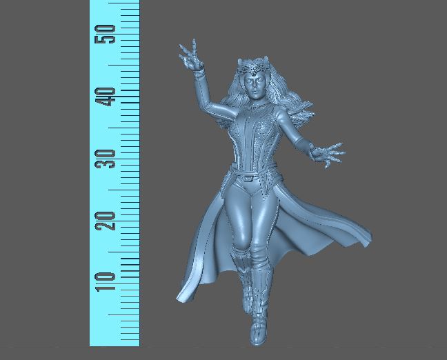Click the 10 label on the ruler
This screenshot has width=447, height=360.
click(107, 281)
